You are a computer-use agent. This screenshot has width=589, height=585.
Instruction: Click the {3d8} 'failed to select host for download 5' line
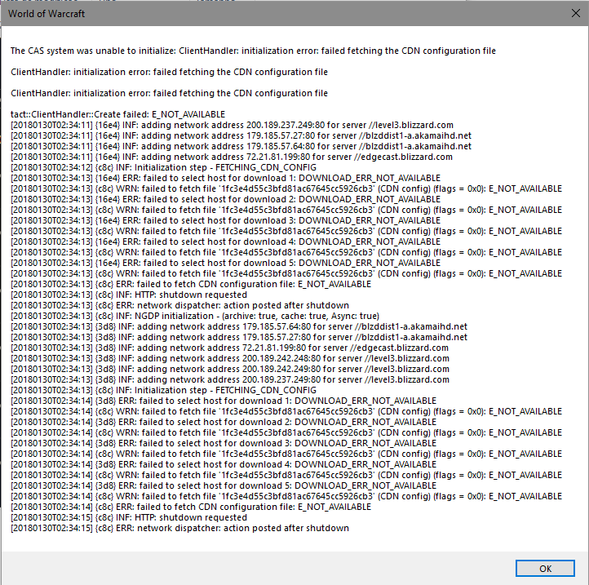[x=224, y=485]
